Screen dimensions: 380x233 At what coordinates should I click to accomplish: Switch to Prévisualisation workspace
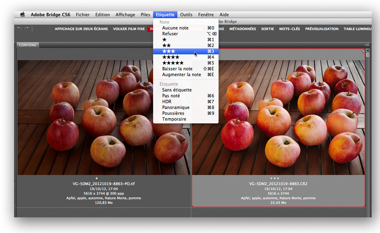point(322,29)
